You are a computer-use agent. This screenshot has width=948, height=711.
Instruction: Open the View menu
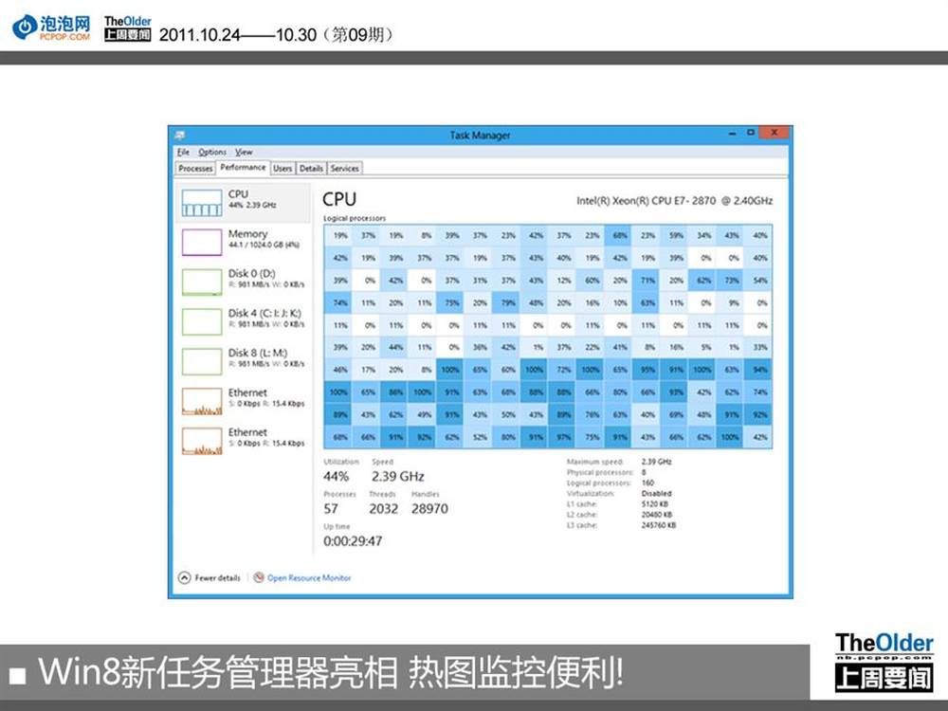pos(244,152)
